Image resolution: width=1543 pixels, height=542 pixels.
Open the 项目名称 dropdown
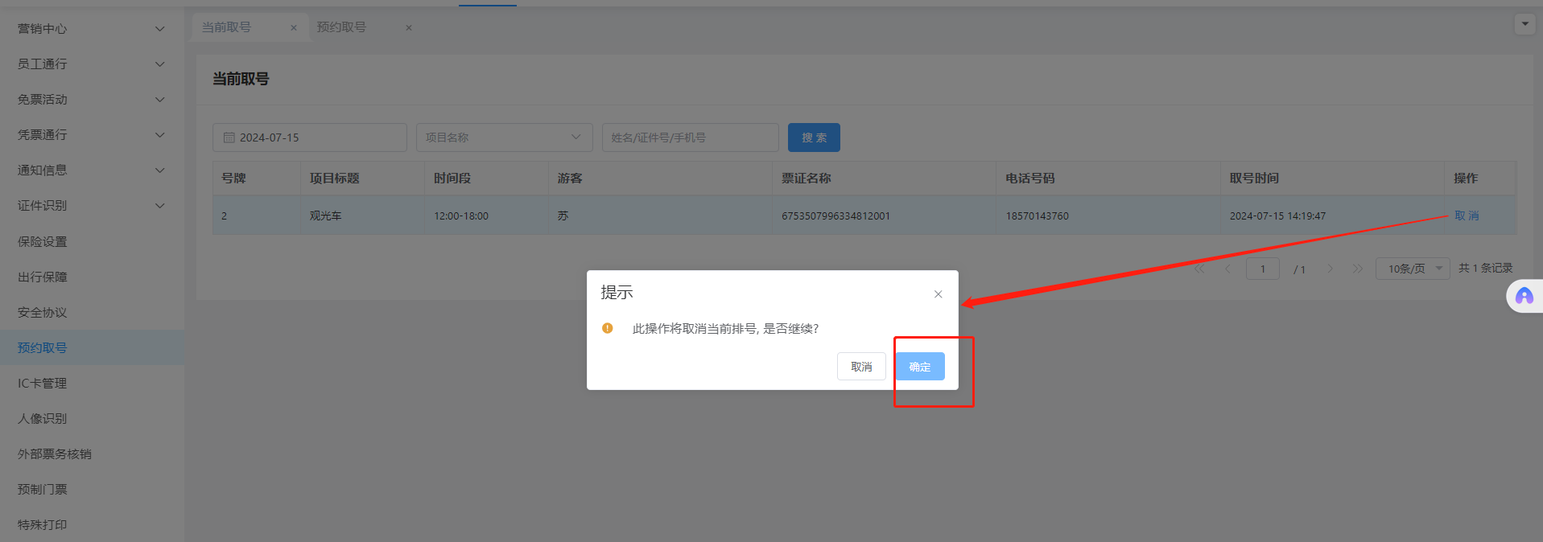[504, 138]
